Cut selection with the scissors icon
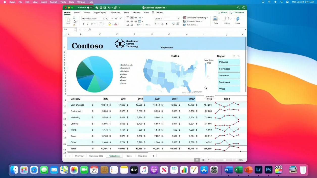The height and width of the screenshot is (178, 317). [74, 18]
